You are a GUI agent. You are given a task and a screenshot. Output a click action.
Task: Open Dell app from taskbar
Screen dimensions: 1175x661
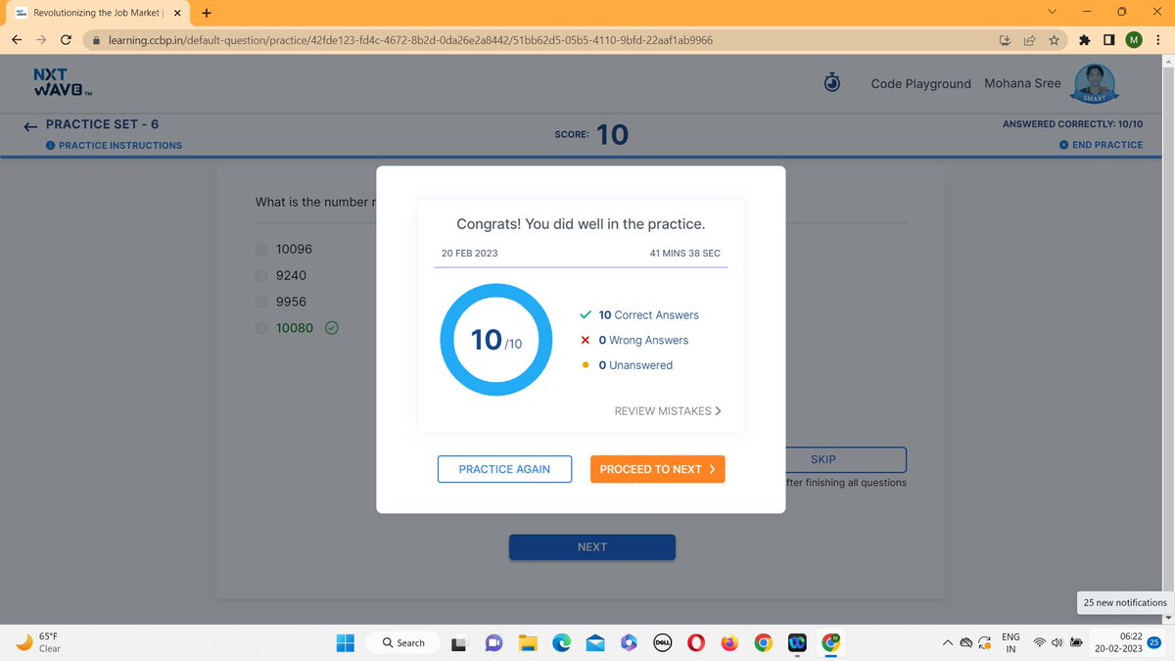point(662,643)
